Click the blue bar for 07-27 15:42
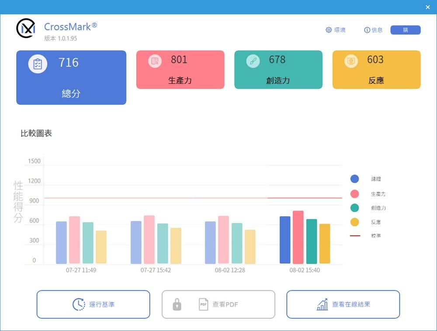 click(x=136, y=242)
